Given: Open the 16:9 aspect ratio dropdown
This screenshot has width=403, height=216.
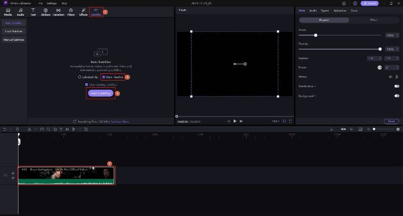Looking at the screenshot, I should pyautogui.click(x=275, y=121).
